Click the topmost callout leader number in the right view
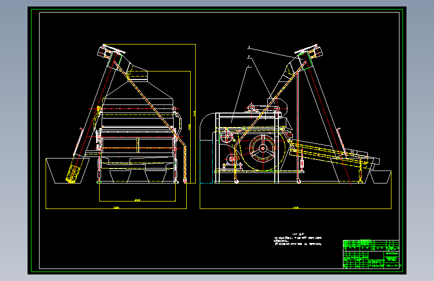Image resolution: width=434 pixels, height=281 pixels. (x=249, y=47)
